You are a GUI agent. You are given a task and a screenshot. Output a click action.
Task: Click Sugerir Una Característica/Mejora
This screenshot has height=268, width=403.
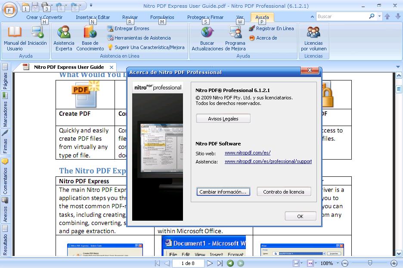pyautogui.click(x=146, y=47)
